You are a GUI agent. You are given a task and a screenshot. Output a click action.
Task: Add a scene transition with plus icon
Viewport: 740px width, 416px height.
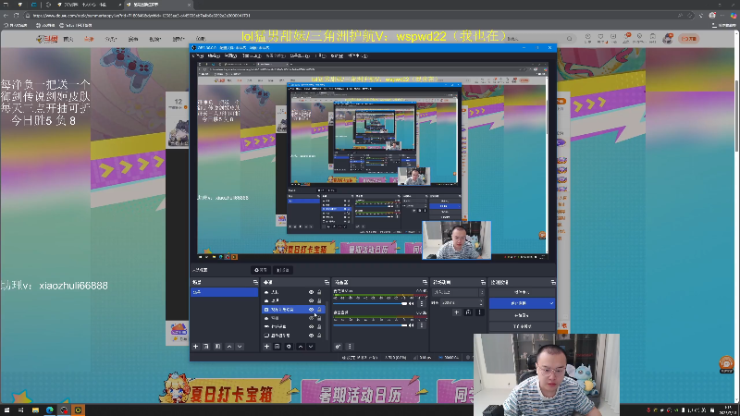coord(456,312)
